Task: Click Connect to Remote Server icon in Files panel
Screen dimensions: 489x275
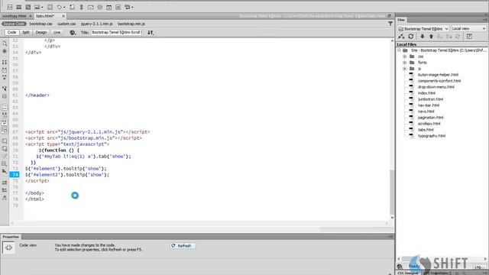Action: [x=401, y=37]
